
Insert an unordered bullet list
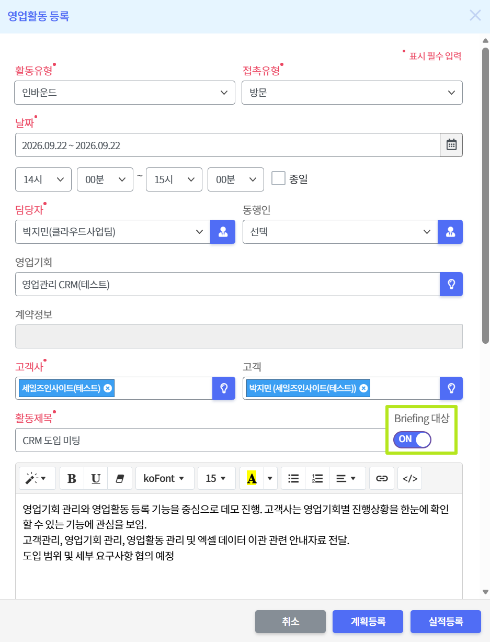293,478
